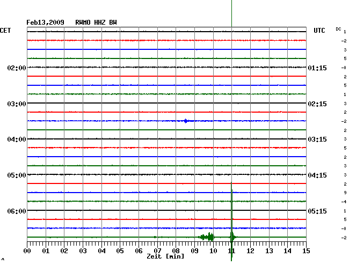Click minute 08 on the time axis
The image size is (349, 265).
pos(176,251)
